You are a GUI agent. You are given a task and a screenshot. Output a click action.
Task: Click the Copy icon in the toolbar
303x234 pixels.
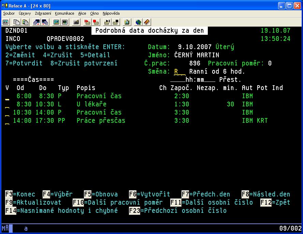[17, 22]
